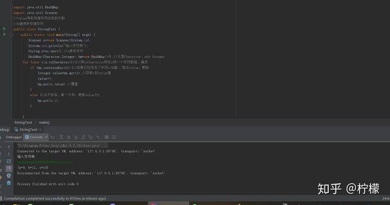
Task: Run main method using its gutter arrow
Action: click(x=4, y=34)
